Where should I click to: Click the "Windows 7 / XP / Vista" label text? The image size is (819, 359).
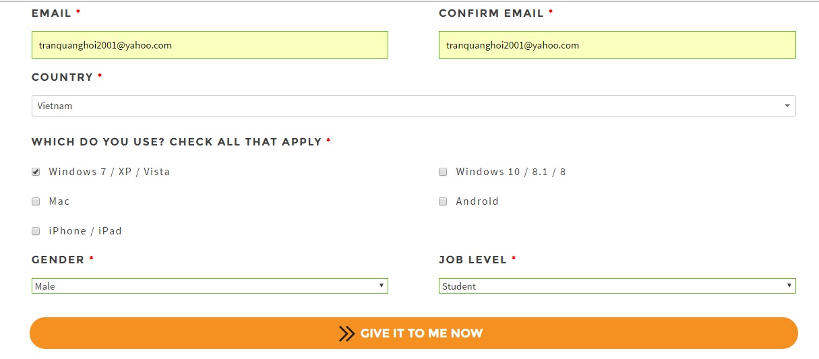tap(109, 172)
